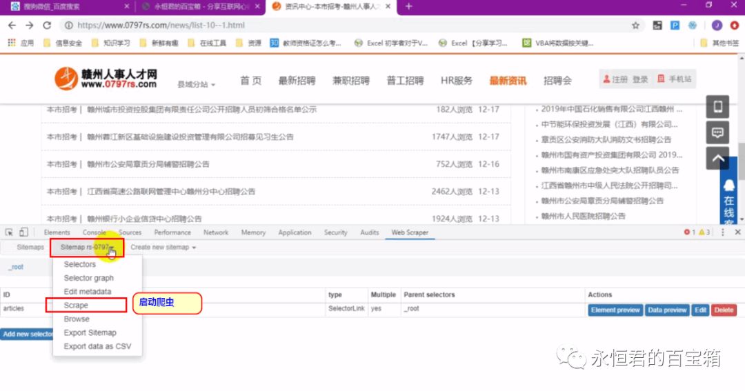
Task: Open the DevTools three-dot options menu
Action: pos(722,232)
